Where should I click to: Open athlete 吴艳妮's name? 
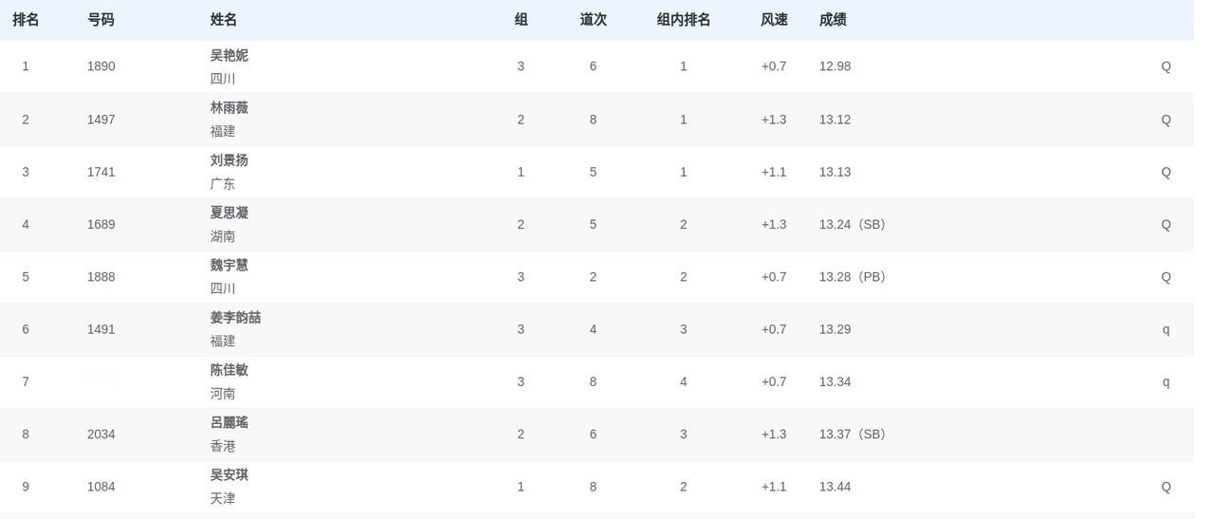(230, 56)
